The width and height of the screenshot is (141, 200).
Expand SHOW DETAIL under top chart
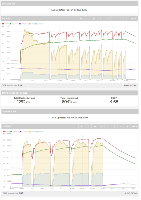(130, 85)
